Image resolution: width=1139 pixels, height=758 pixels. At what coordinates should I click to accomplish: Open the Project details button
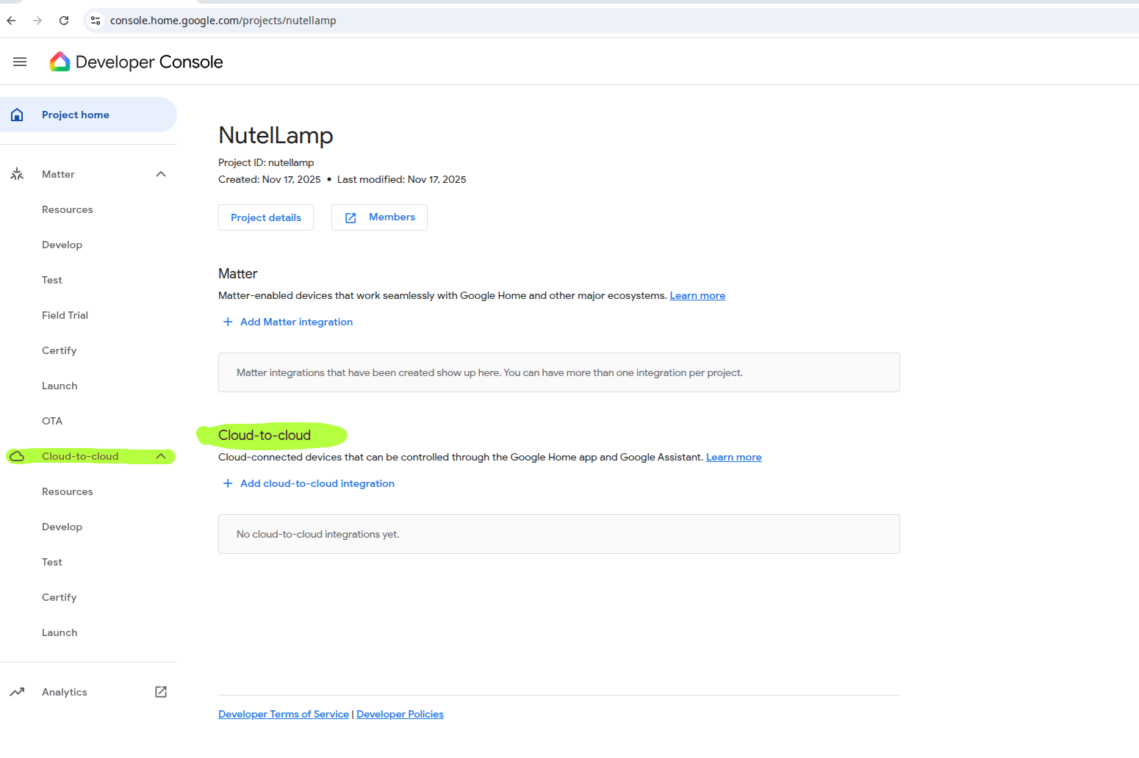266,217
